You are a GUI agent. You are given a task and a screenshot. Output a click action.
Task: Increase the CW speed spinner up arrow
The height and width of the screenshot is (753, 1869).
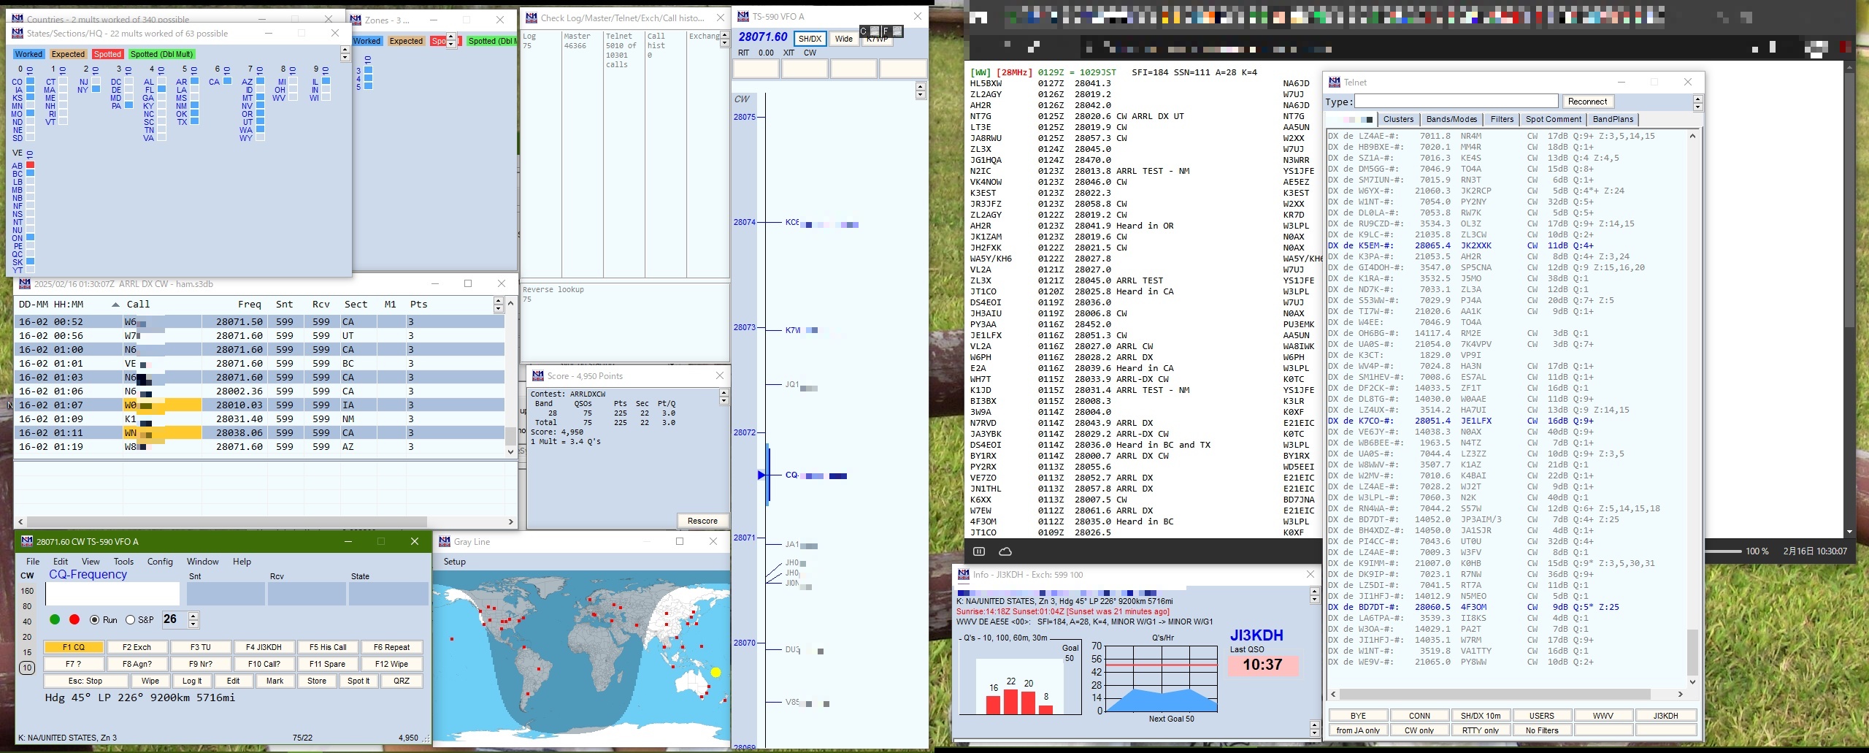pyautogui.click(x=193, y=616)
